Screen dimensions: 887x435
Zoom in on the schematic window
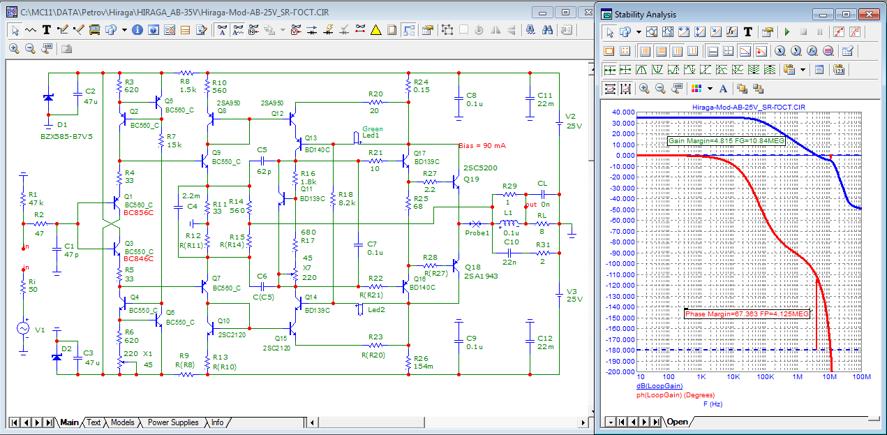(x=14, y=48)
